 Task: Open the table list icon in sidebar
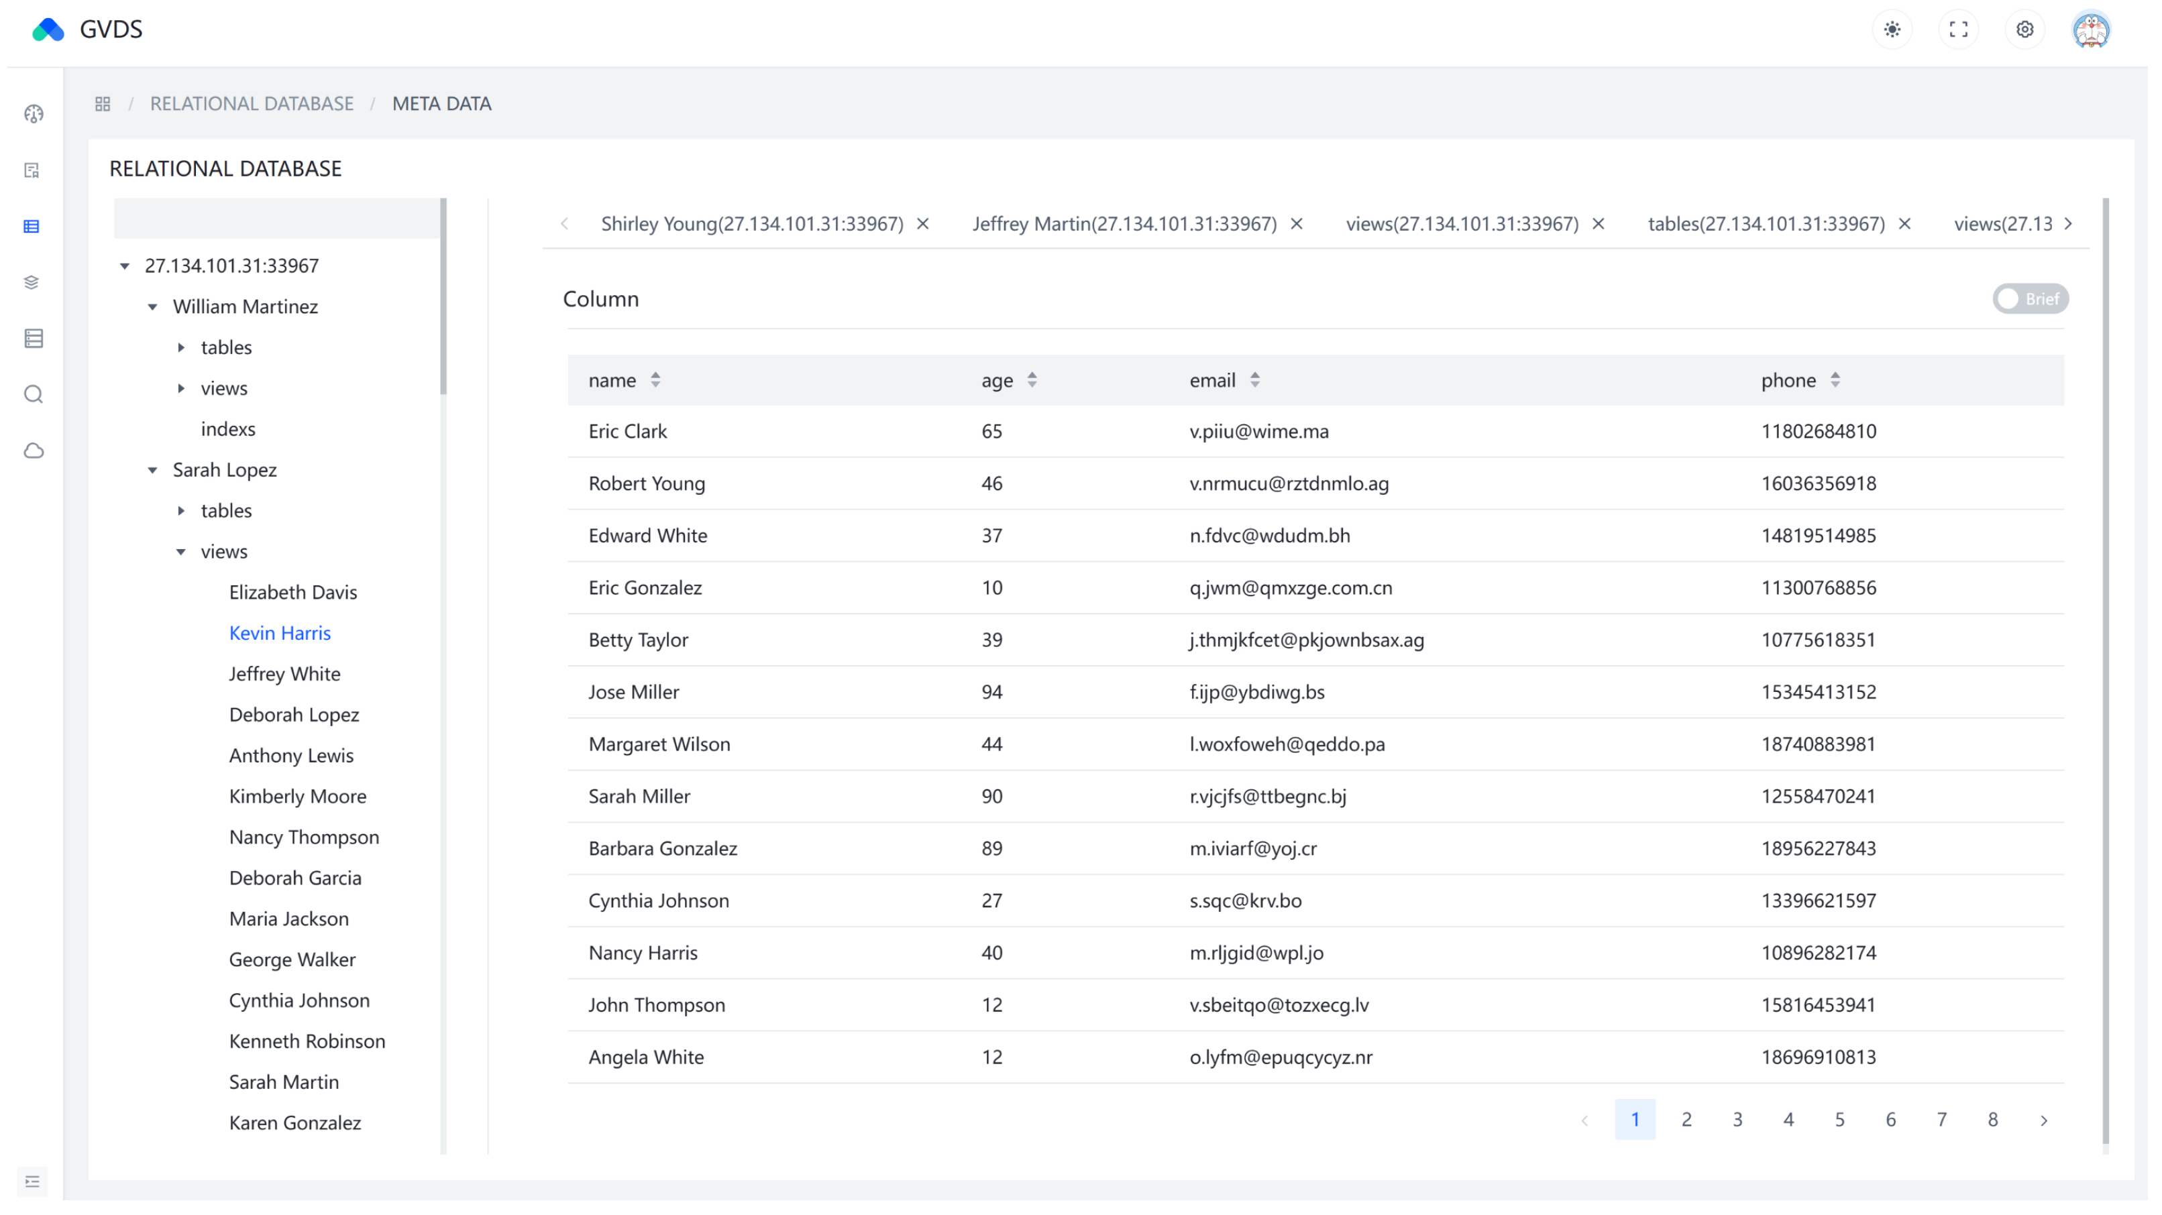(32, 227)
